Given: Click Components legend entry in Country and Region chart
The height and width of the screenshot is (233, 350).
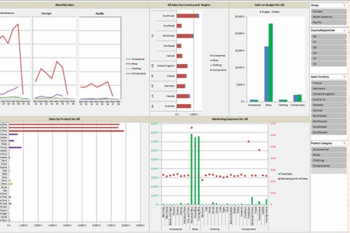Looking at the screenshot, I should point(218,70).
